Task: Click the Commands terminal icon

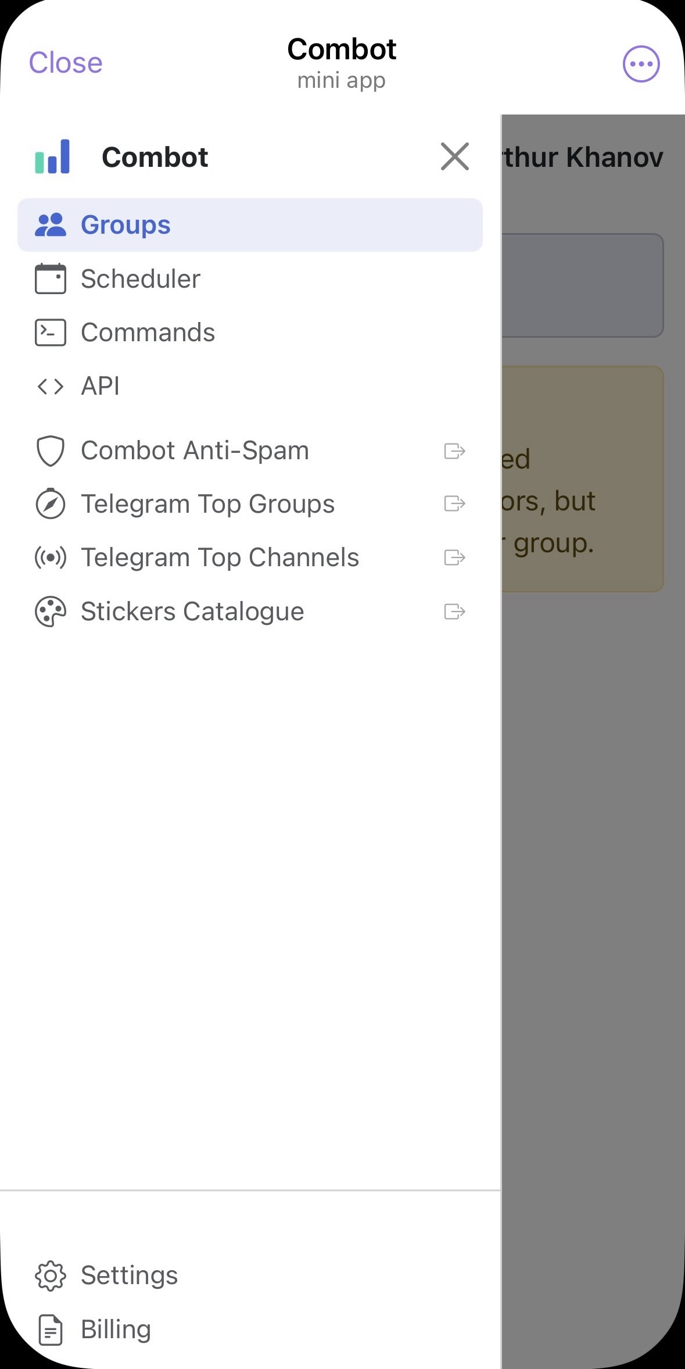Action: 51,333
